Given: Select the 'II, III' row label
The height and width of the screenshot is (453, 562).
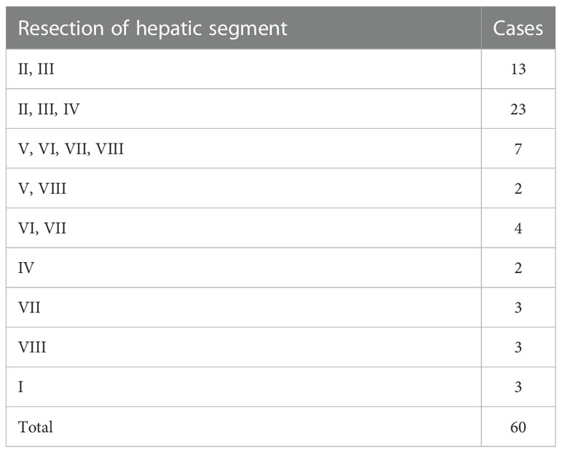Looking at the screenshot, I should tap(36, 69).
